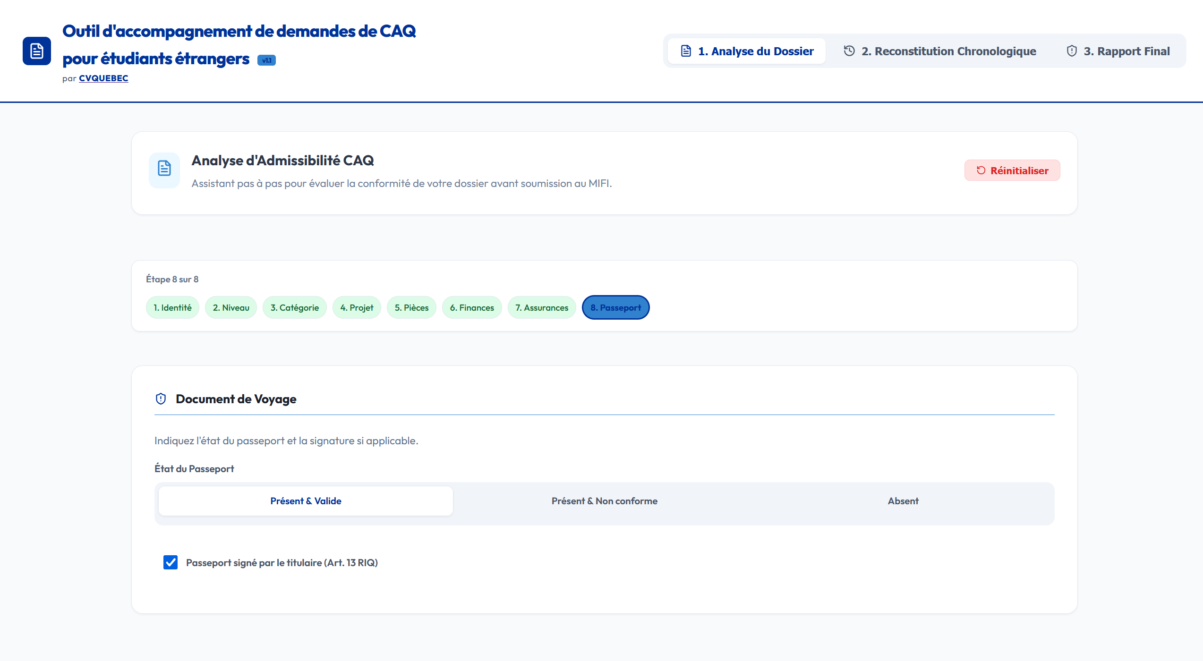The width and height of the screenshot is (1203, 661).
Task: Select step 7. Assurances
Action: pyautogui.click(x=541, y=307)
